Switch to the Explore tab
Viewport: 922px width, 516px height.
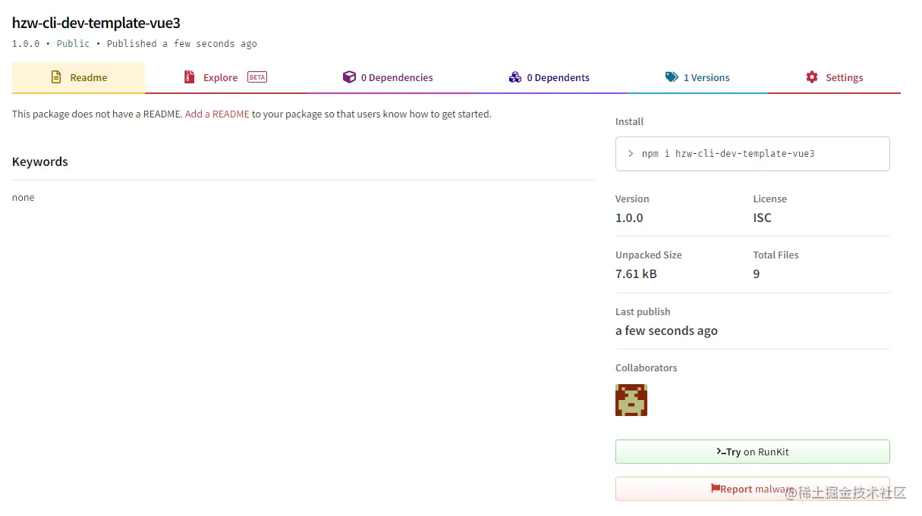click(225, 77)
